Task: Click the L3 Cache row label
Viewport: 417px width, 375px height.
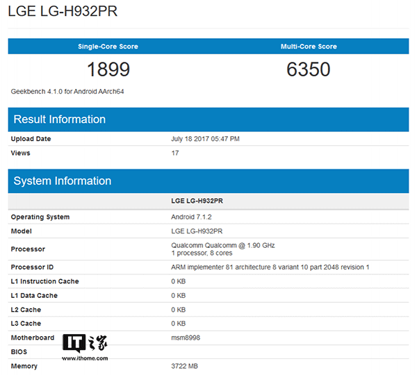Action: tap(26, 324)
